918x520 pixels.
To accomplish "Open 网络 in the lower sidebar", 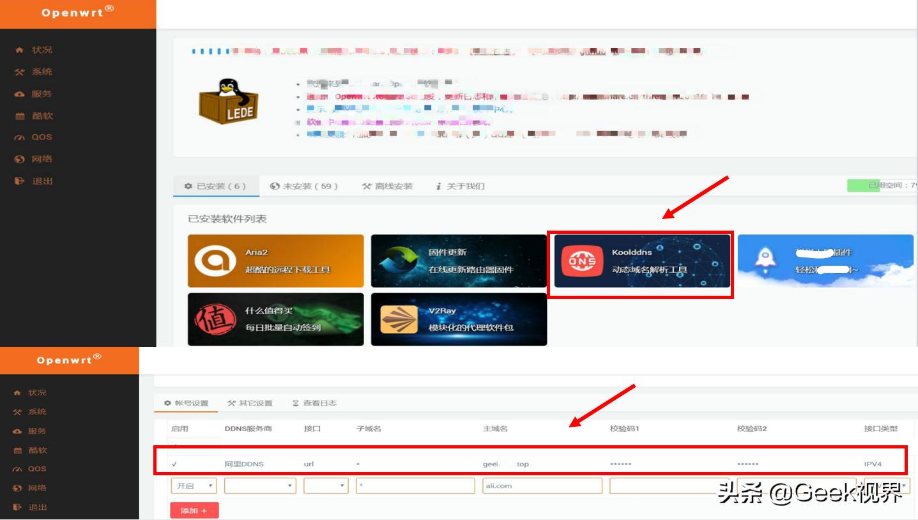I will coord(37,488).
